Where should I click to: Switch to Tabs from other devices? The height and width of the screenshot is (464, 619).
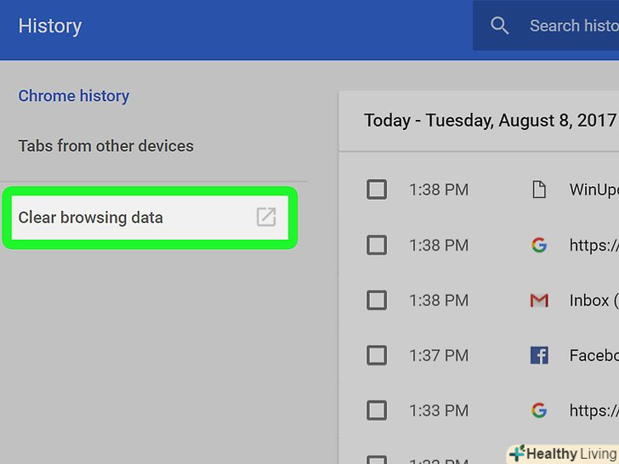pos(106,146)
